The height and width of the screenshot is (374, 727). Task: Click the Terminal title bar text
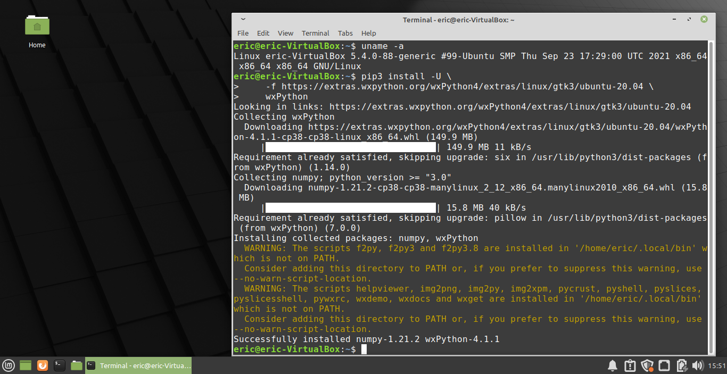point(458,20)
